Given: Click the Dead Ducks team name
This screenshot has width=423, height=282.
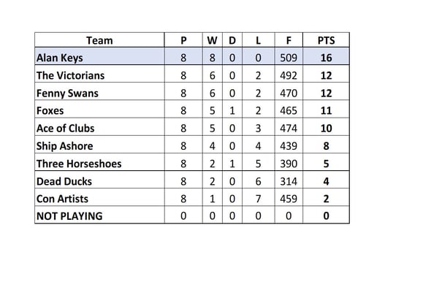Looking at the screenshot, I should coord(64,181).
